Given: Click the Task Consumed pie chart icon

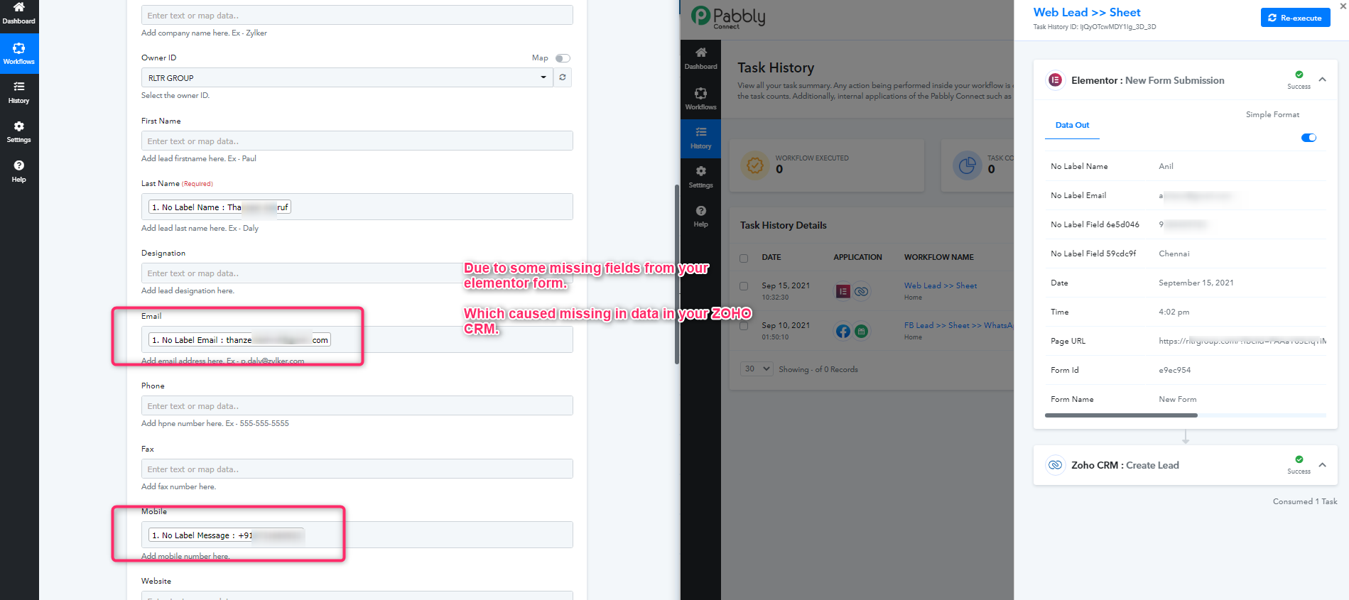Looking at the screenshot, I should tap(967, 165).
